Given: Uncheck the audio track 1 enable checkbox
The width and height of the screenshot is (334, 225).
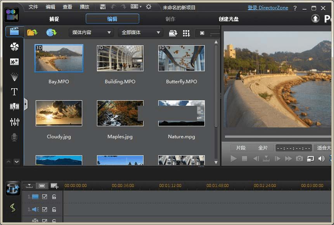Looking at the screenshot, I should coord(45,210).
